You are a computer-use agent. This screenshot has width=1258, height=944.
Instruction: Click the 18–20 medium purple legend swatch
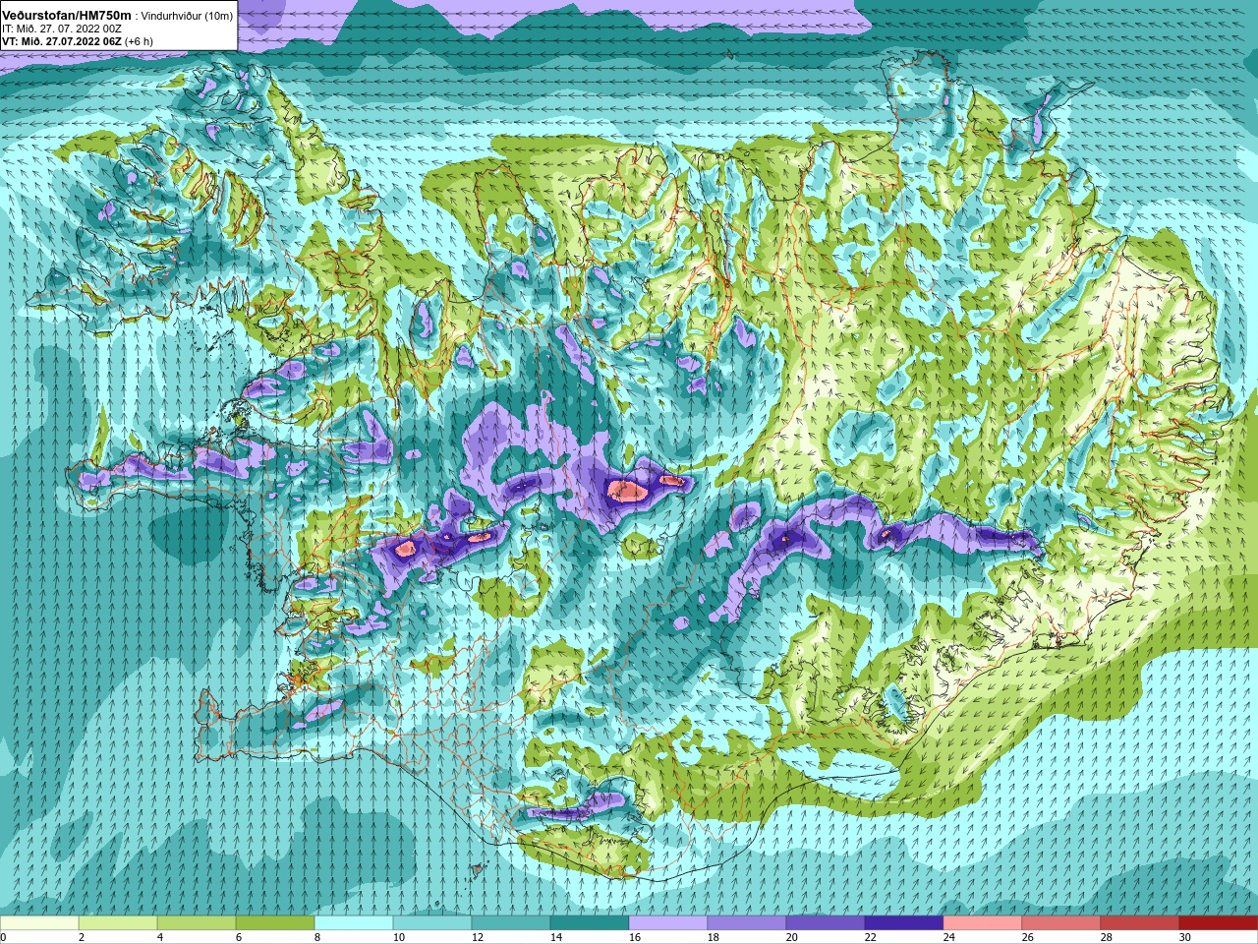point(747,923)
